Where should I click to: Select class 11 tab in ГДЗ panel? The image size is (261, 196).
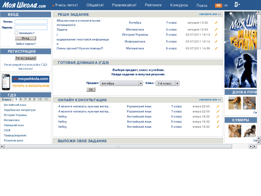pyautogui.click(x=46, y=99)
